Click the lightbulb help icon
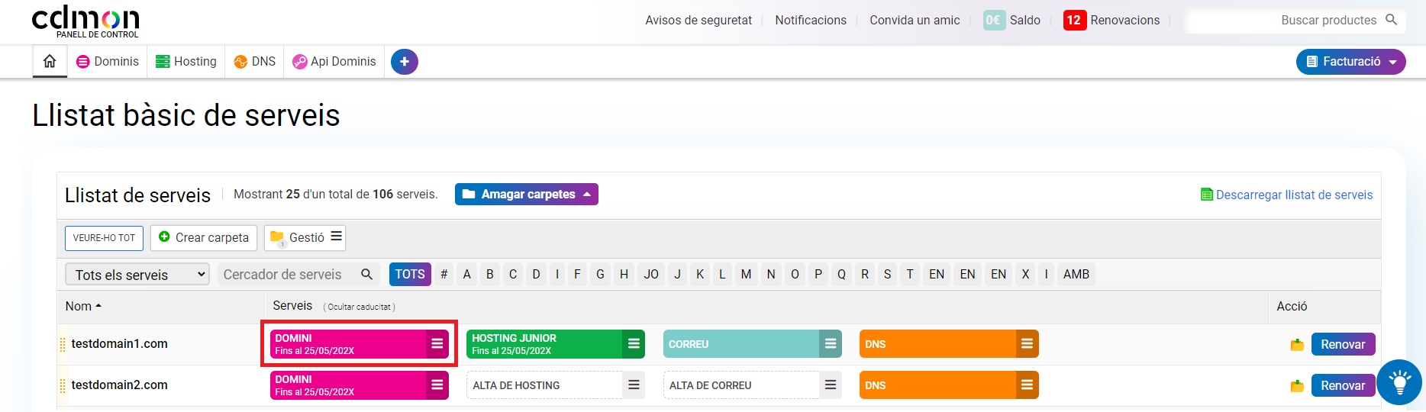Viewport: 1426px width, 412px height. click(x=1399, y=381)
